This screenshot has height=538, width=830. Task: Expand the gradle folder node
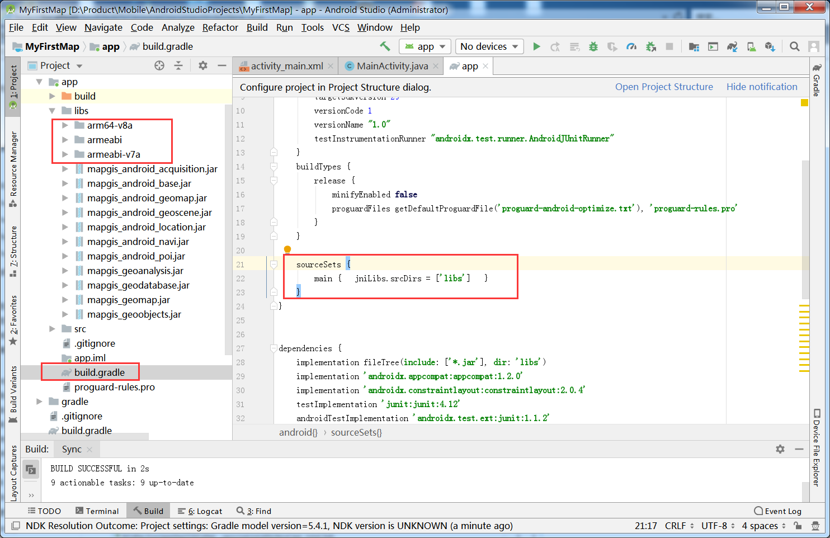39,402
